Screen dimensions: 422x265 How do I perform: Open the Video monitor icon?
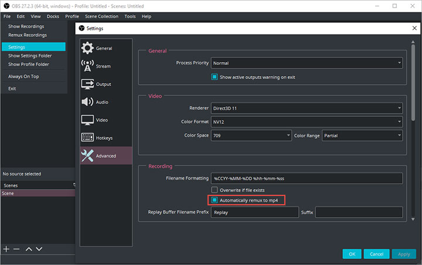tap(87, 120)
